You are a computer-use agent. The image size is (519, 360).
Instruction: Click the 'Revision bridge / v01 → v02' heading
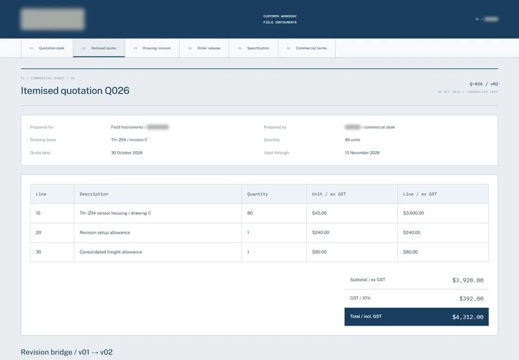(x=66, y=352)
